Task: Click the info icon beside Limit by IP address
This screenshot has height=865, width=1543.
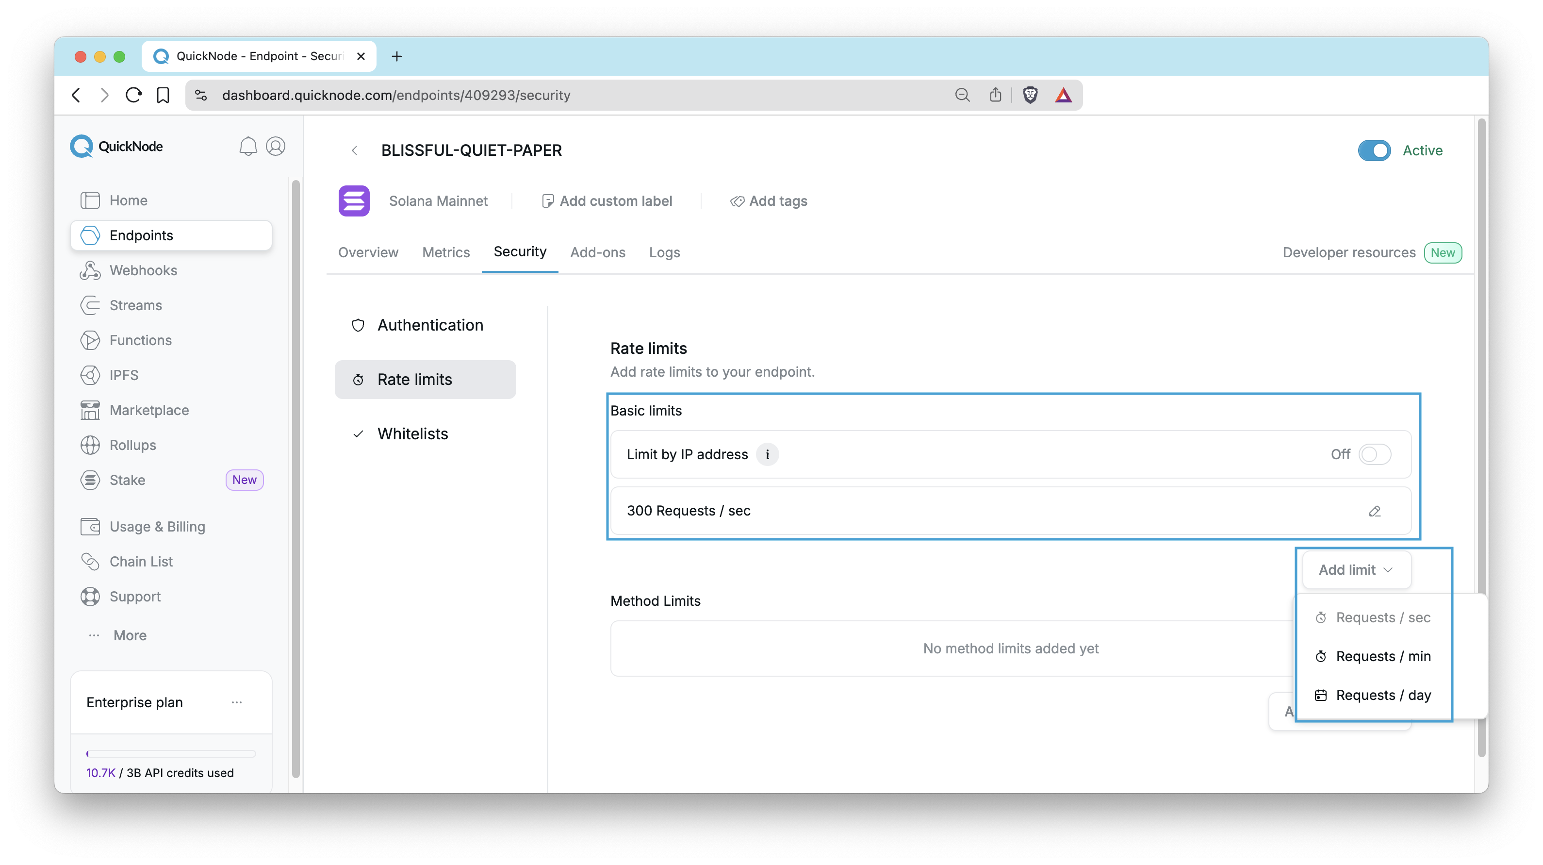Action: [767, 455]
